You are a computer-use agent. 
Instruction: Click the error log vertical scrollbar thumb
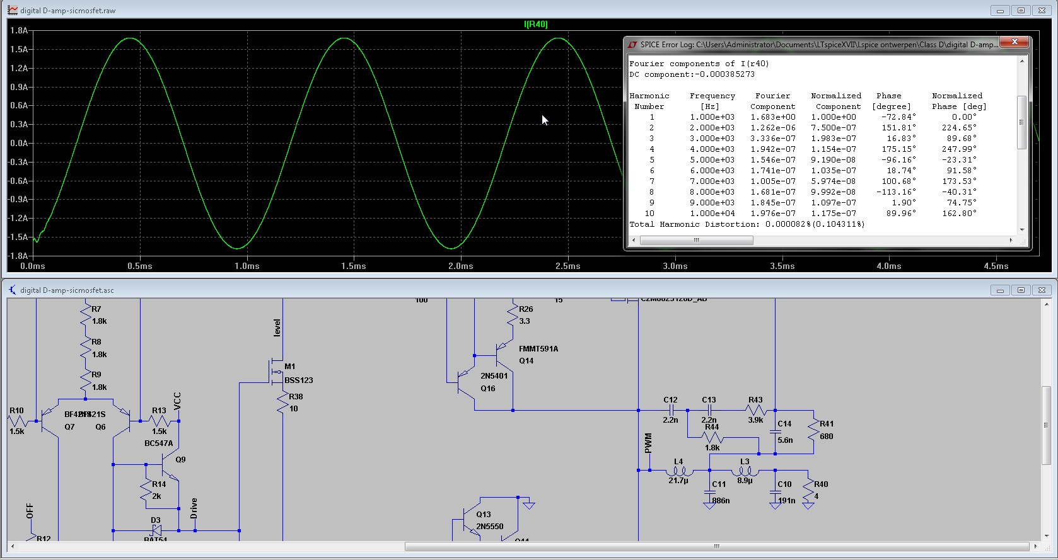coord(1022,122)
